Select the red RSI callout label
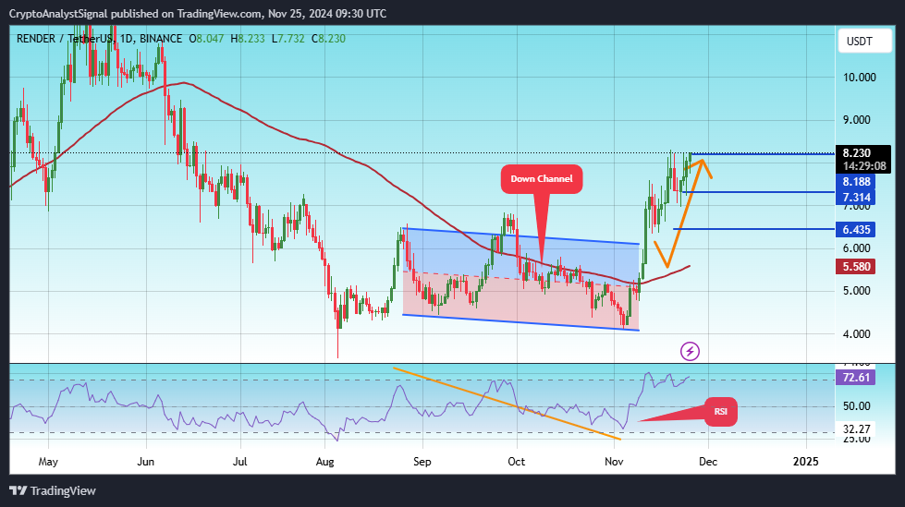 [721, 412]
